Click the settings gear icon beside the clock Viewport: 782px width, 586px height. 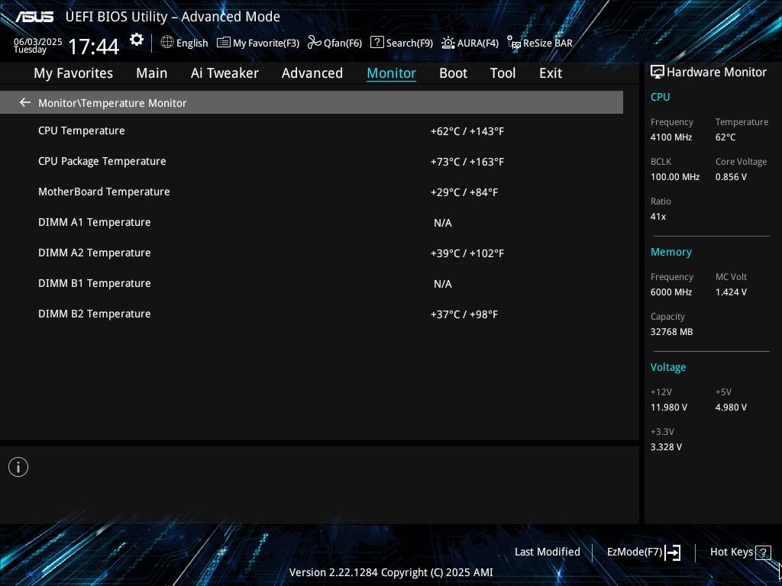137,40
